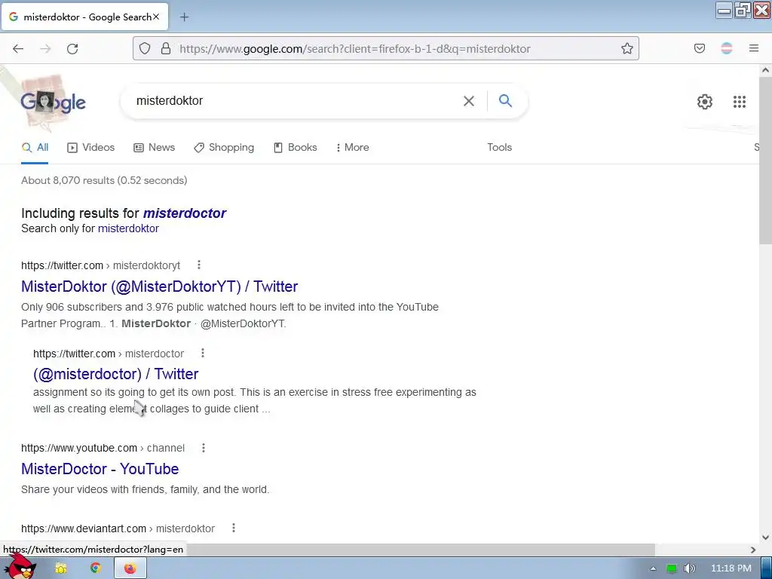Click the Firefox taskbar button
The height and width of the screenshot is (579, 772).
[130, 568]
